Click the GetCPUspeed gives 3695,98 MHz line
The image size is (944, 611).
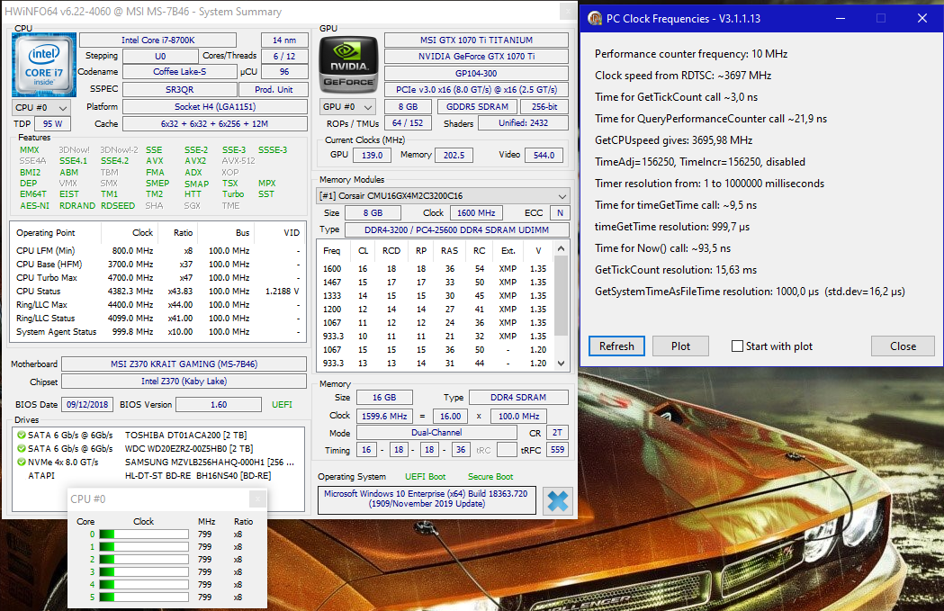673,140
